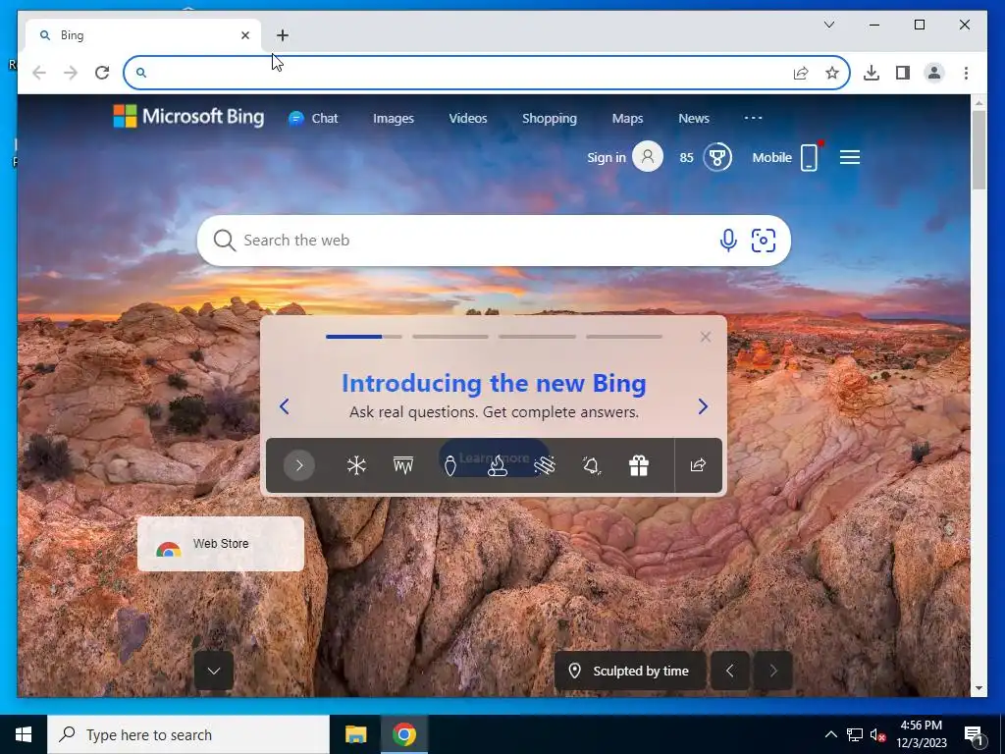Open File Explorer from the taskbar
Screen dimensions: 1005x754
(x=355, y=734)
